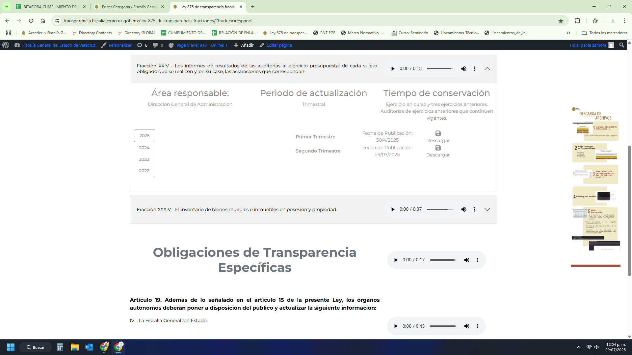This screenshot has width=632, height=355.
Task: Open the browser extensions puzzle icon
Action: [577, 21]
